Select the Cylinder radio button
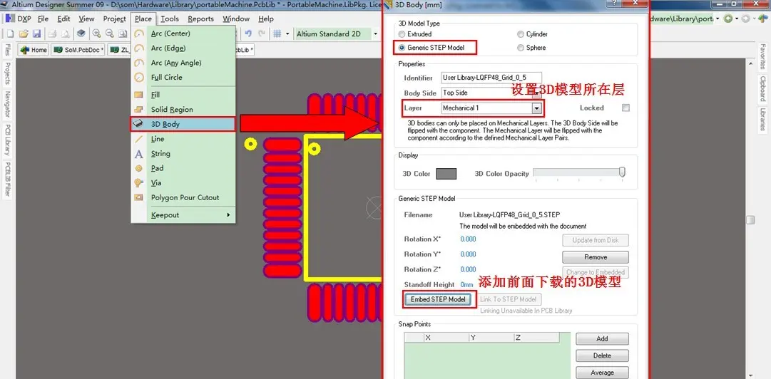This screenshot has height=379, width=771. [520, 34]
